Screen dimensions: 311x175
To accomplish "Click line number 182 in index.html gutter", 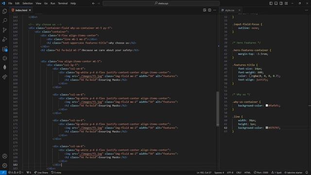I will pos(15,165).
